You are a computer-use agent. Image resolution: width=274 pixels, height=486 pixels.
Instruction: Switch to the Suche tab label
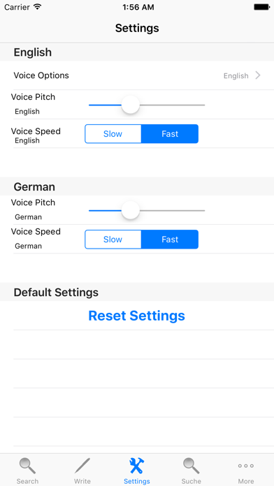[x=191, y=481]
